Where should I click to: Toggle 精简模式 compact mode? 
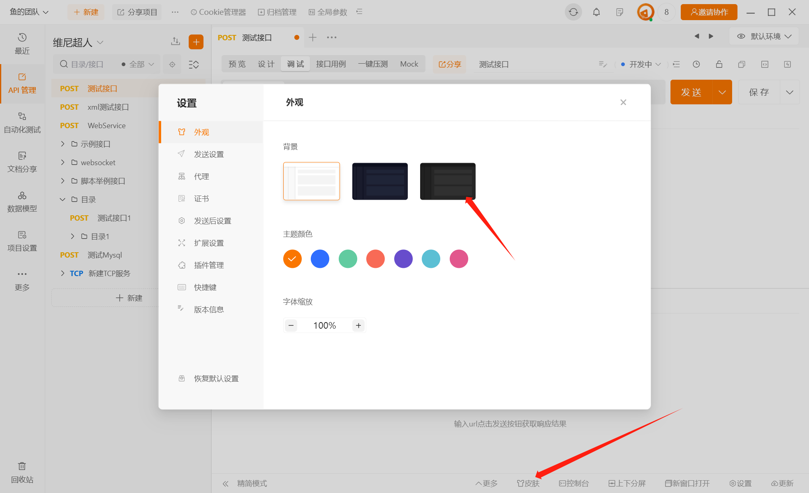[x=245, y=484]
